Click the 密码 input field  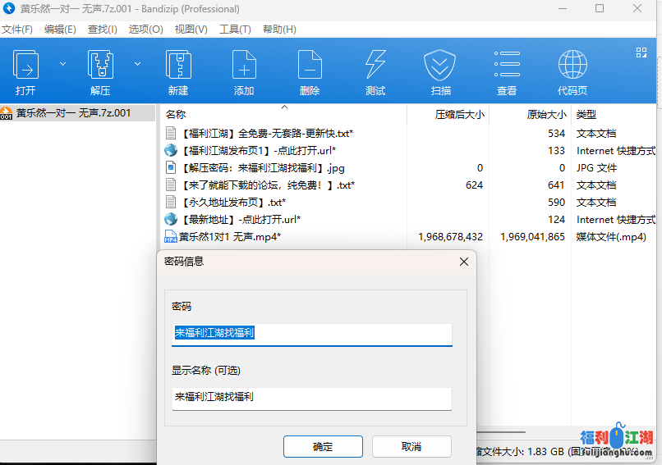311,334
